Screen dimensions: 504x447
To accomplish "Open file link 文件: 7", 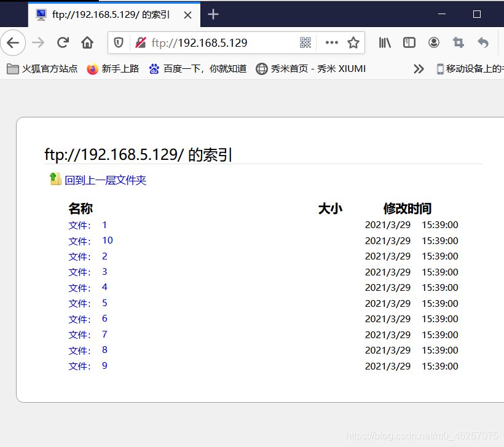I will click(88, 334).
